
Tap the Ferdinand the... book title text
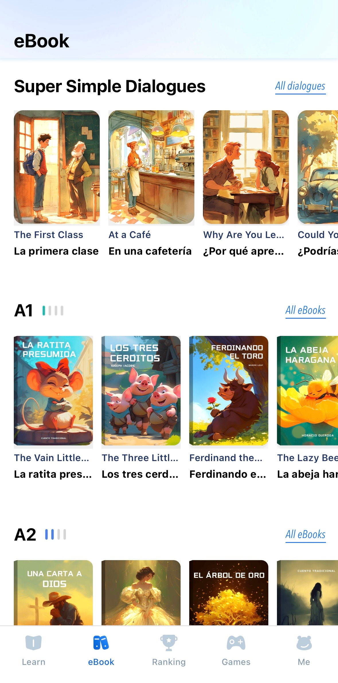pos(226,458)
